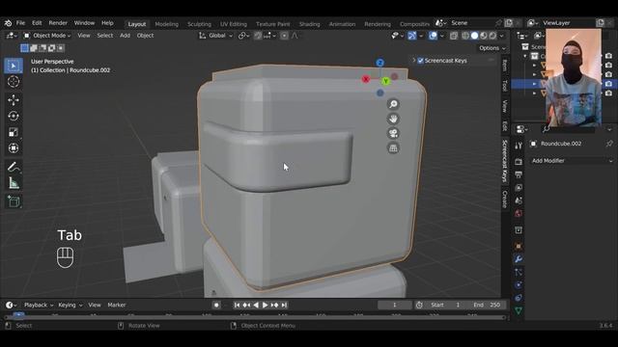Screen dimensions: 618x347
Task: Switch perspective/orthographic grid icon
Action: (x=393, y=148)
